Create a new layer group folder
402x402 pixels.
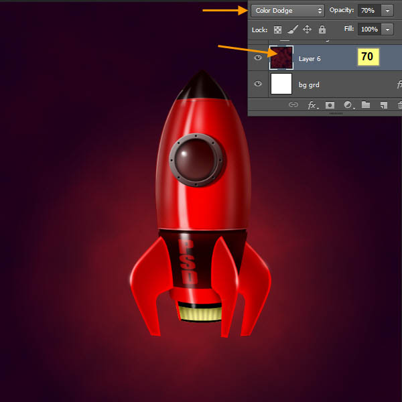pyautogui.click(x=366, y=105)
